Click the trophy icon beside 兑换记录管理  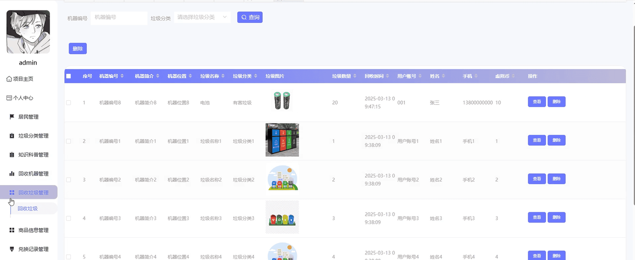coord(12,249)
